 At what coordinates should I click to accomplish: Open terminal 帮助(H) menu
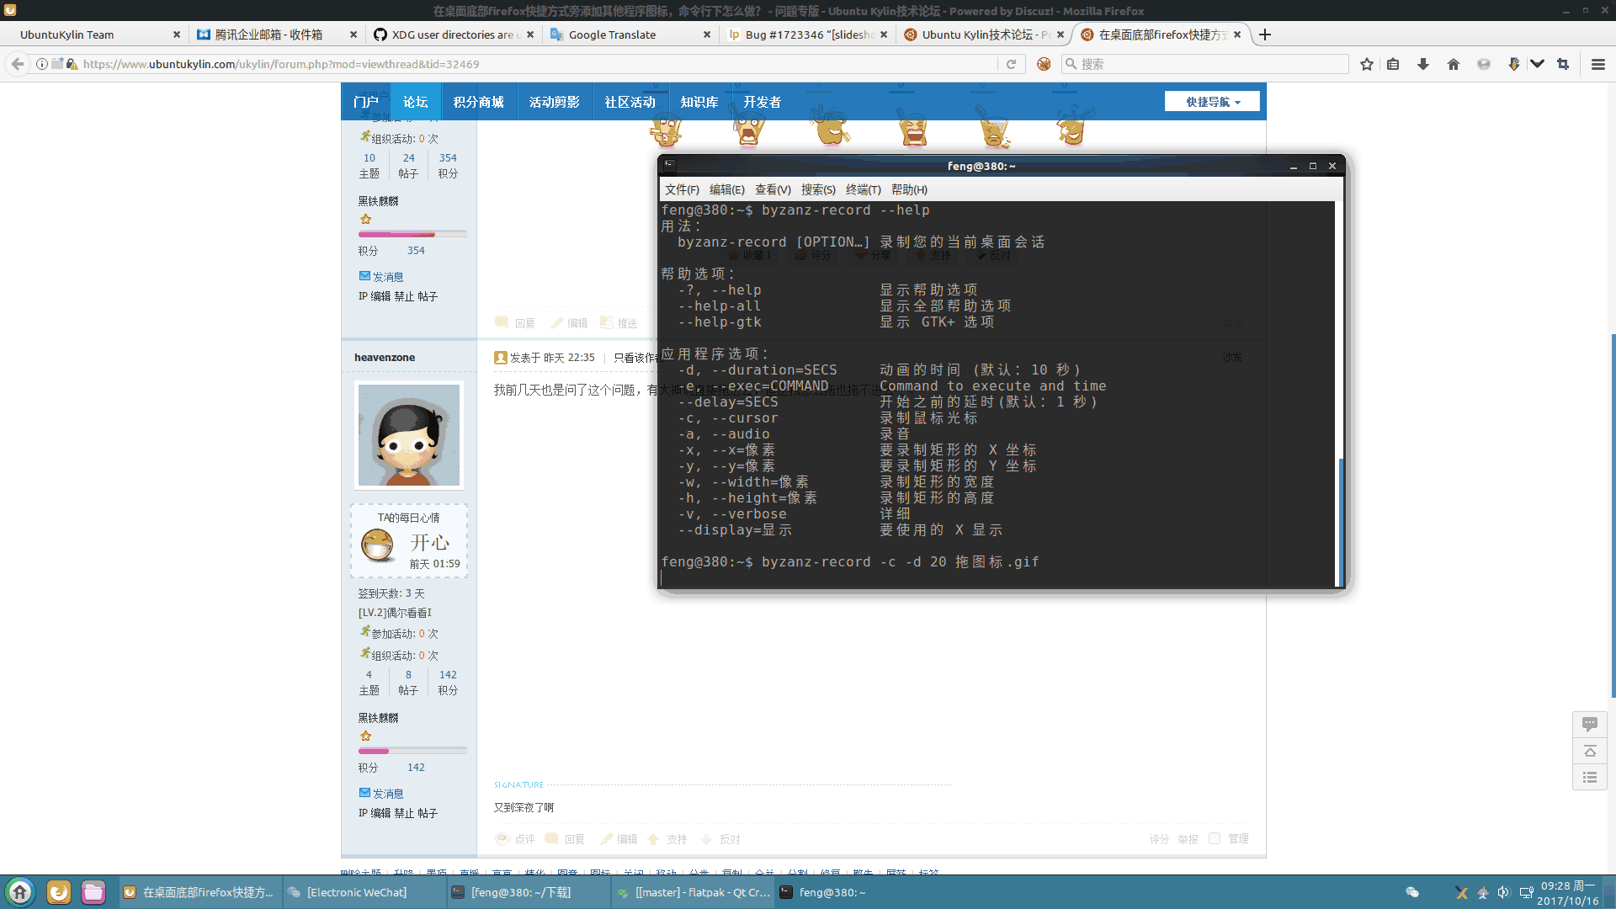(x=909, y=189)
